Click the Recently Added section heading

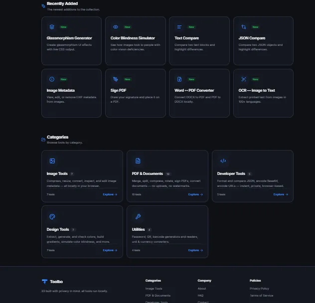[x=62, y=3]
